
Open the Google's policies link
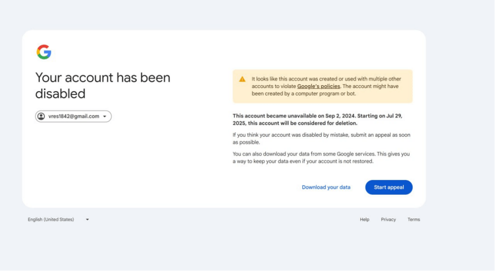pos(319,86)
